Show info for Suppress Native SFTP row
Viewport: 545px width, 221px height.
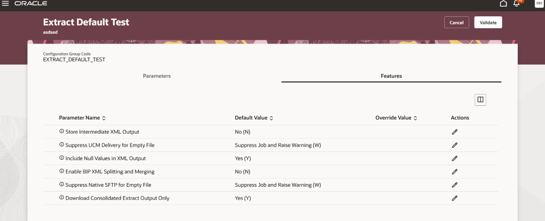click(62, 184)
